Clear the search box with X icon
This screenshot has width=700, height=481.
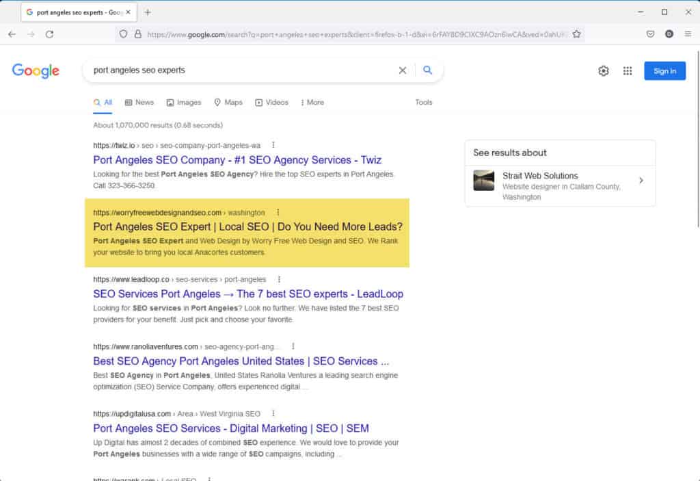click(402, 70)
